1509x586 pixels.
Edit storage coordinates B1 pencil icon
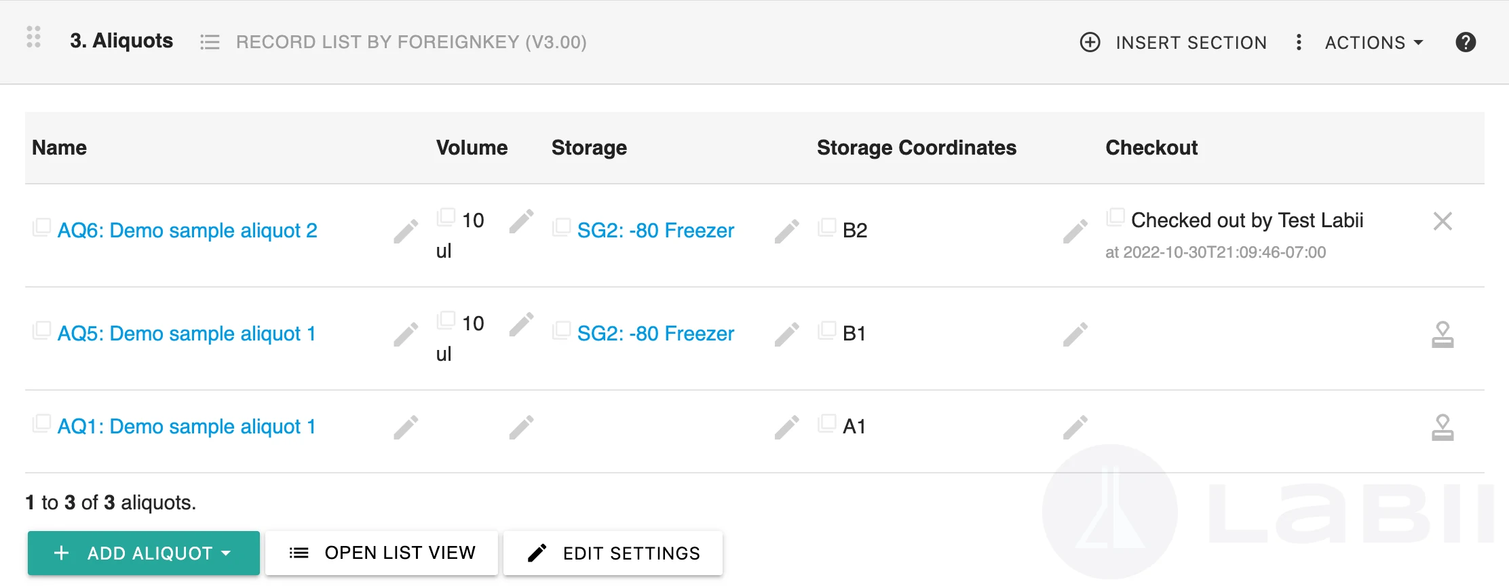[1075, 334]
